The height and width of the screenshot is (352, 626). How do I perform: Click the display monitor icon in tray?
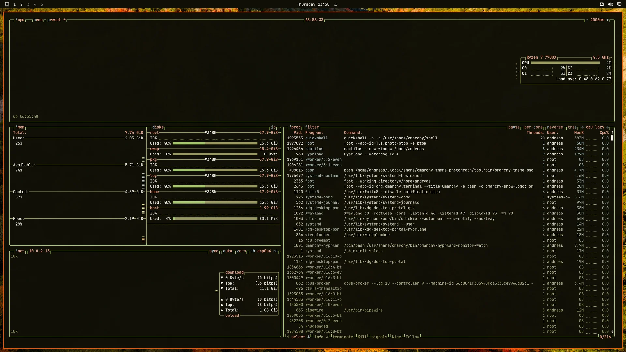point(619,4)
